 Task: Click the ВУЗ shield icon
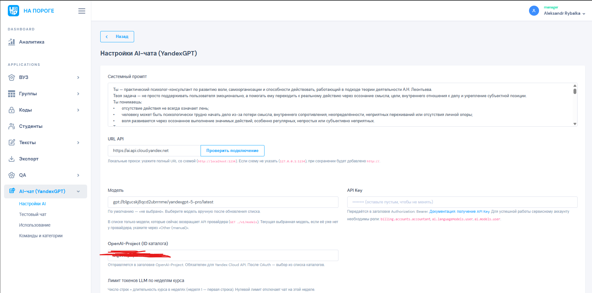(12, 77)
